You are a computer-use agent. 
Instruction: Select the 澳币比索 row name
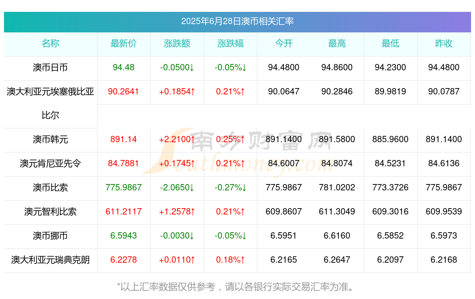[50, 188]
